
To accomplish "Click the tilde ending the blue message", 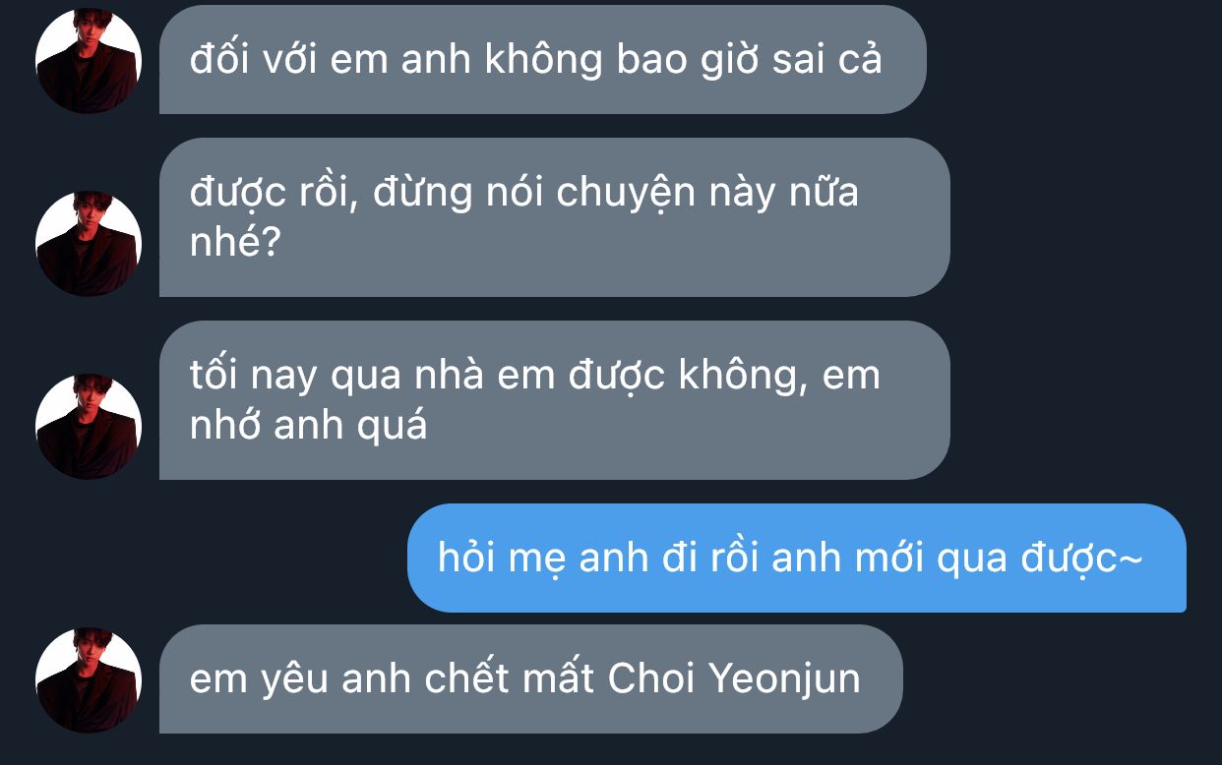I will click(1131, 558).
